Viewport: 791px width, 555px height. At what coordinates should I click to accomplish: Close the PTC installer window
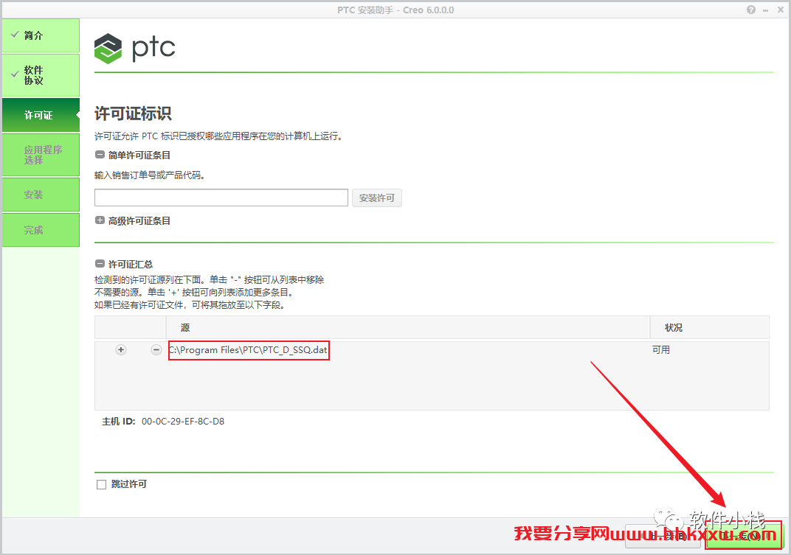pyautogui.click(x=781, y=10)
